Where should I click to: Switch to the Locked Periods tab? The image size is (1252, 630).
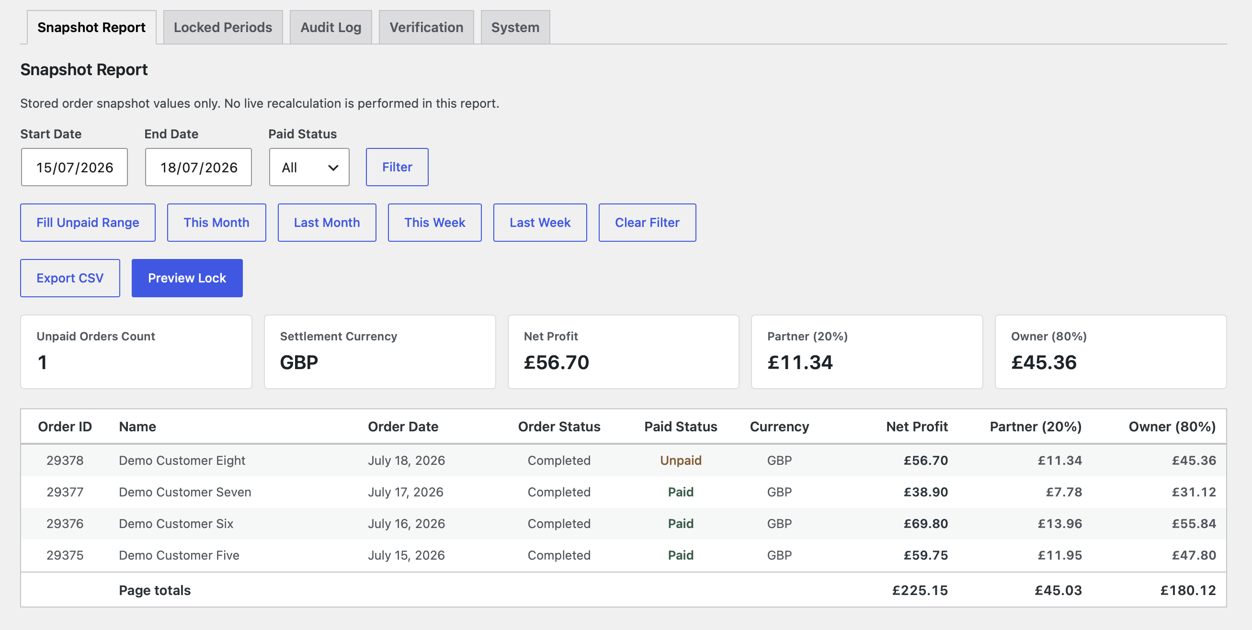[x=223, y=27]
